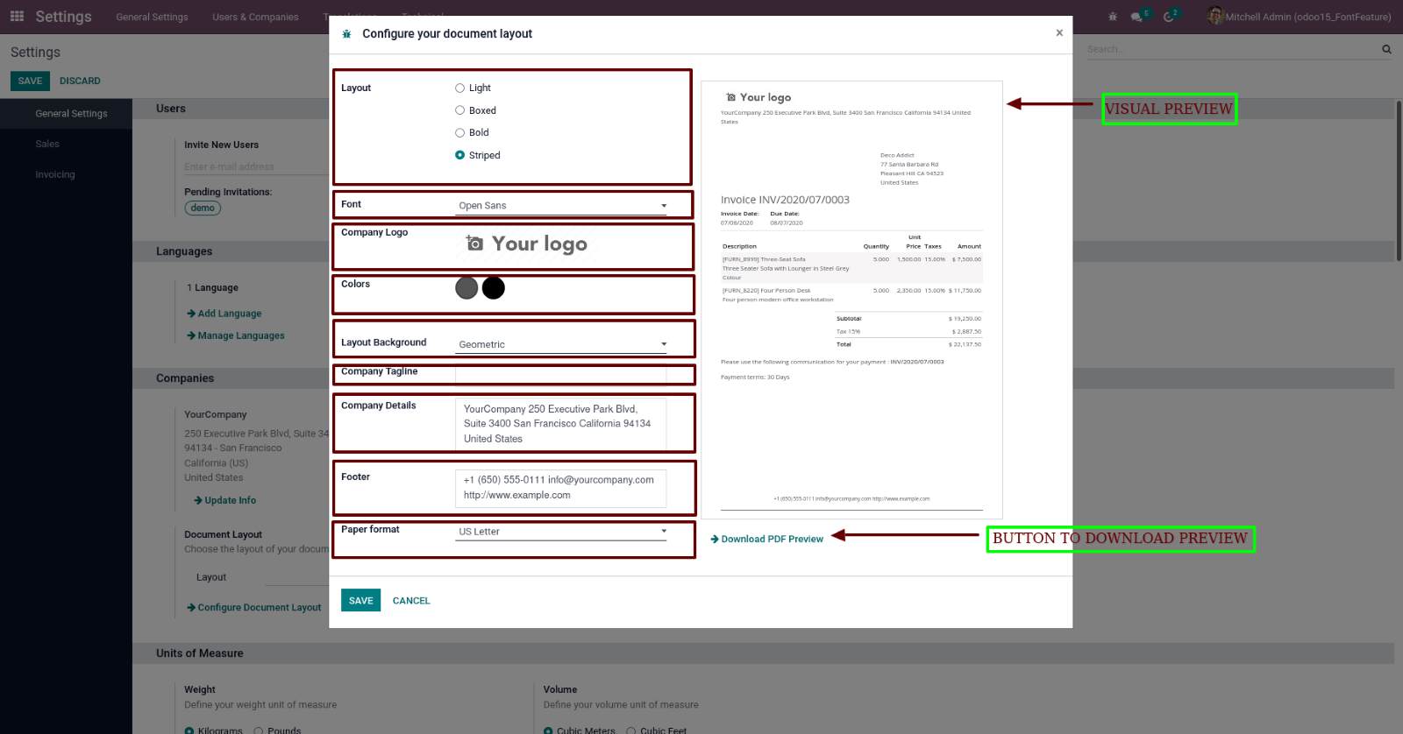Select Cubic Meters volume unit

tap(548, 730)
